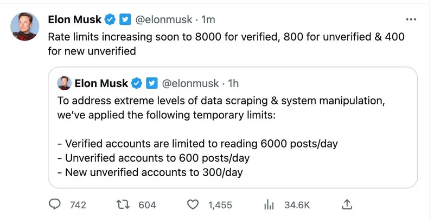Click the reply speech bubble icon
Screen dimensions: 434x220
(x=55, y=204)
